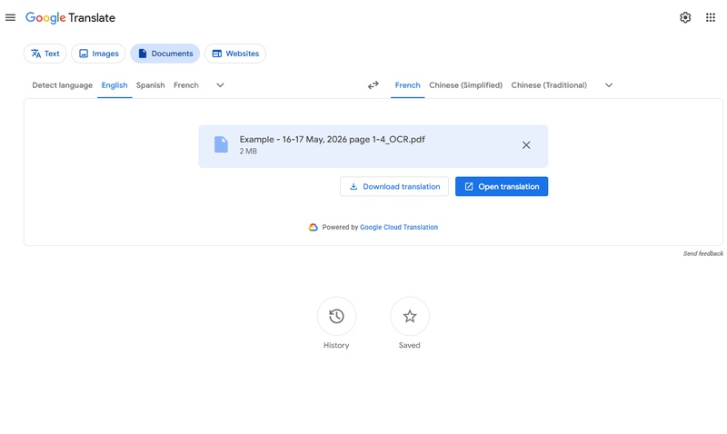The height and width of the screenshot is (434, 727).
Task: Select Chinese (Simplified) as target language
Action: pos(465,85)
